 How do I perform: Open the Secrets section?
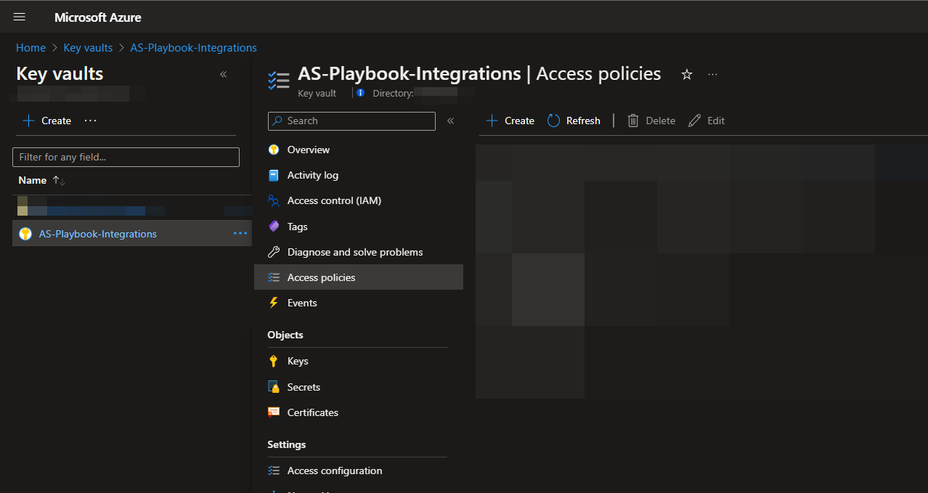click(304, 387)
